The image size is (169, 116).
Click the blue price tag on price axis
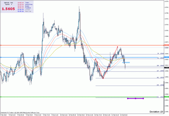[167, 57]
